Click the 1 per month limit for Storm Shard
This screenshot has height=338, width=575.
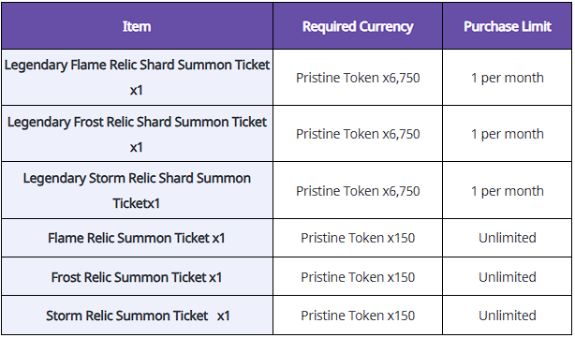pyautogui.click(x=508, y=191)
